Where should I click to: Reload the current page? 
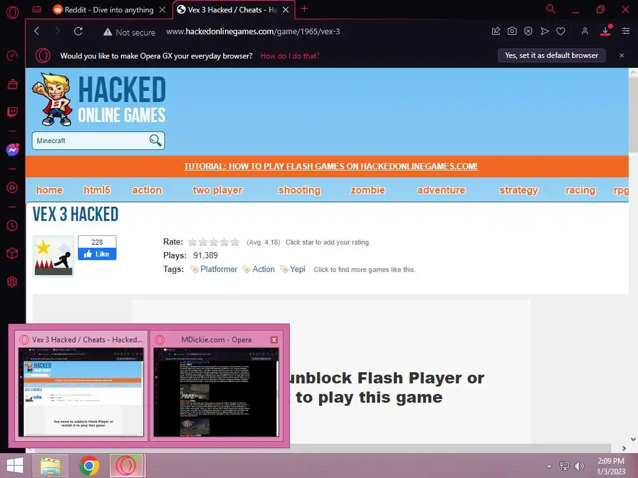pyautogui.click(x=78, y=31)
